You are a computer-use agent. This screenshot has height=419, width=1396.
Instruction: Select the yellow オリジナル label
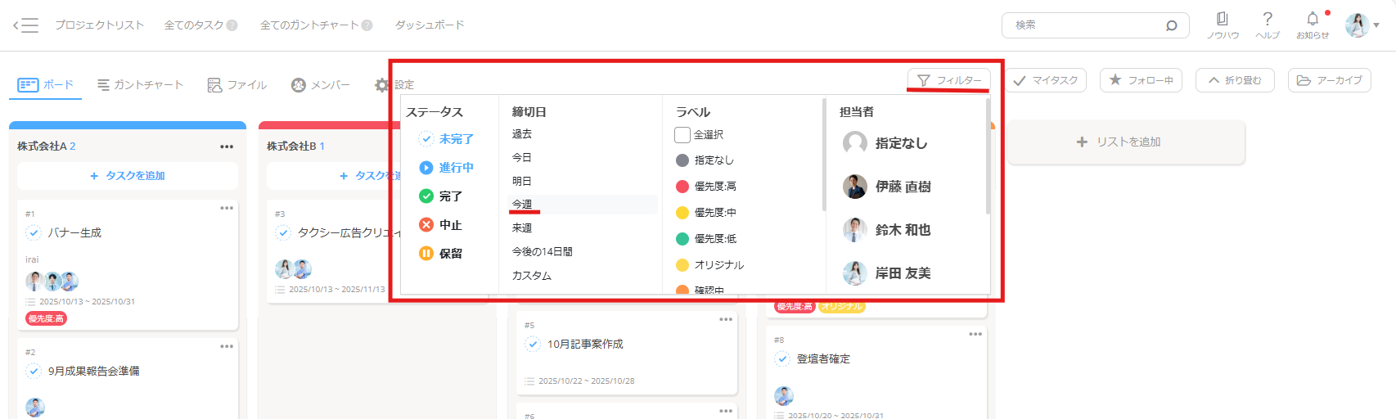pos(710,265)
